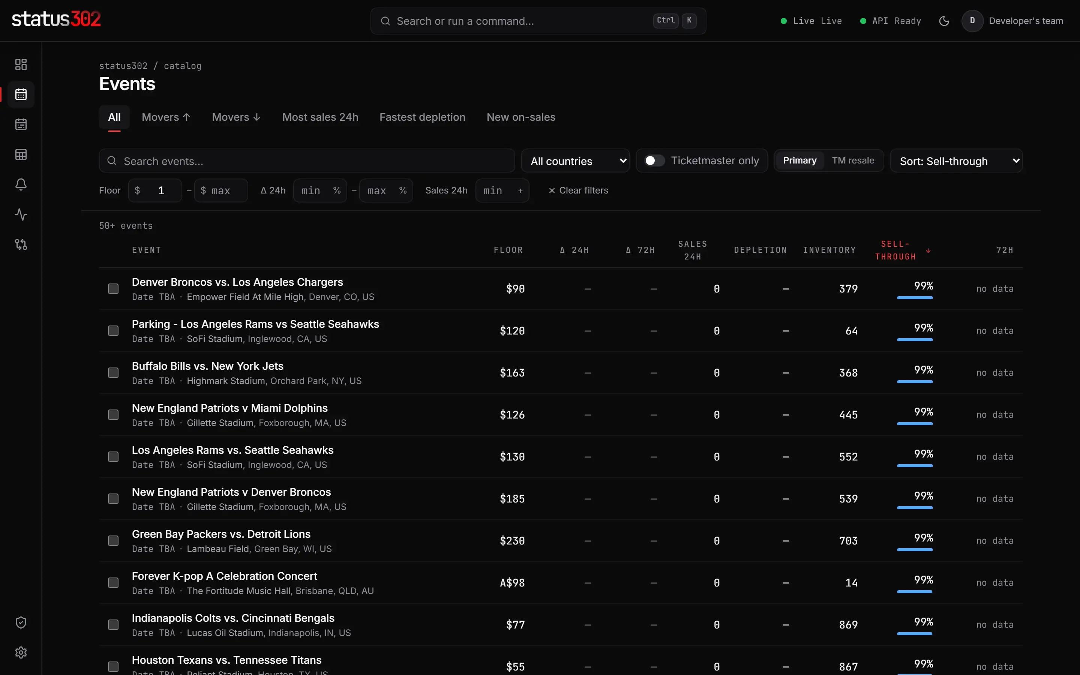Click the Developer's team avatar D
The height and width of the screenshot is (675, 1080).
(x=972, y=21)
